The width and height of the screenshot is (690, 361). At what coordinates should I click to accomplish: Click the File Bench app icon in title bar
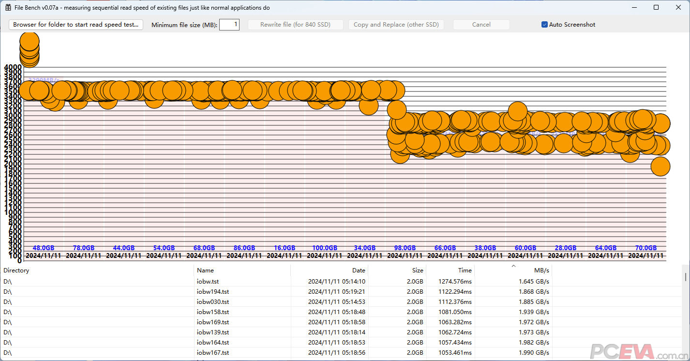[x=8, y=8]
